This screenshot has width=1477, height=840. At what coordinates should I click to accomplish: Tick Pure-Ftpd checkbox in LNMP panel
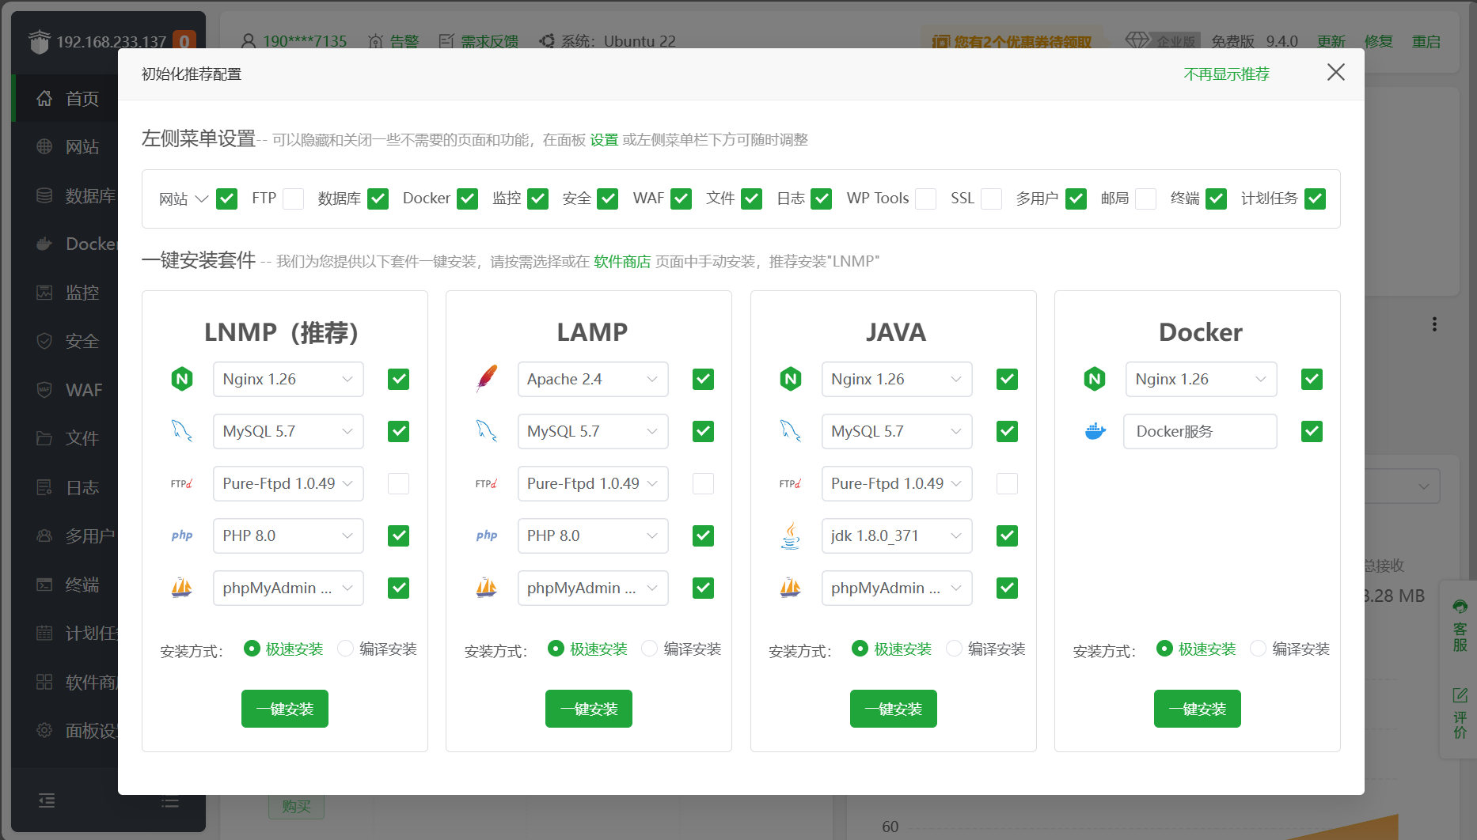click(398, 484)
